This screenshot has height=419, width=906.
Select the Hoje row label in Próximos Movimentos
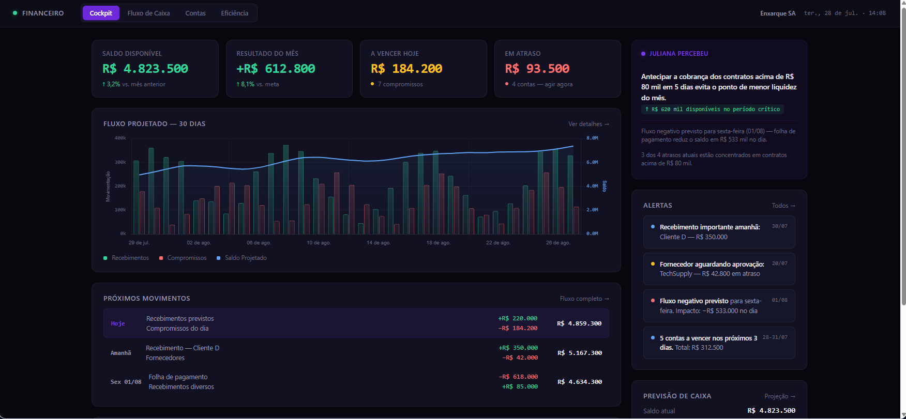[x=118, y=323]
